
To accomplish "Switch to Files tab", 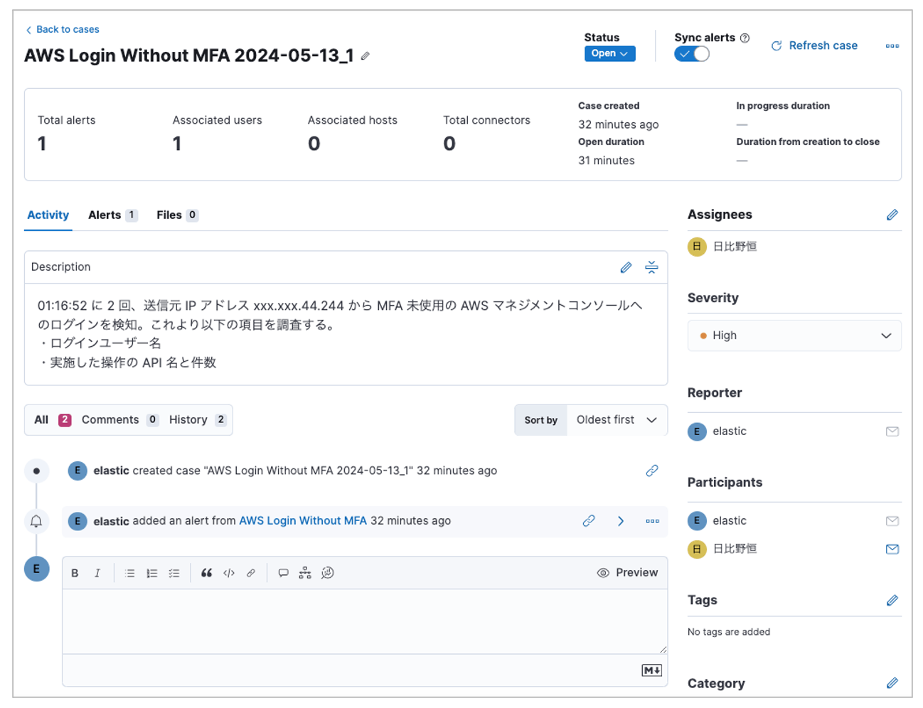I will (x=177, y=215).
